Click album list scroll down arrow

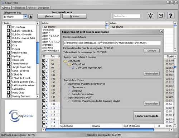click(x=175, y=51)
